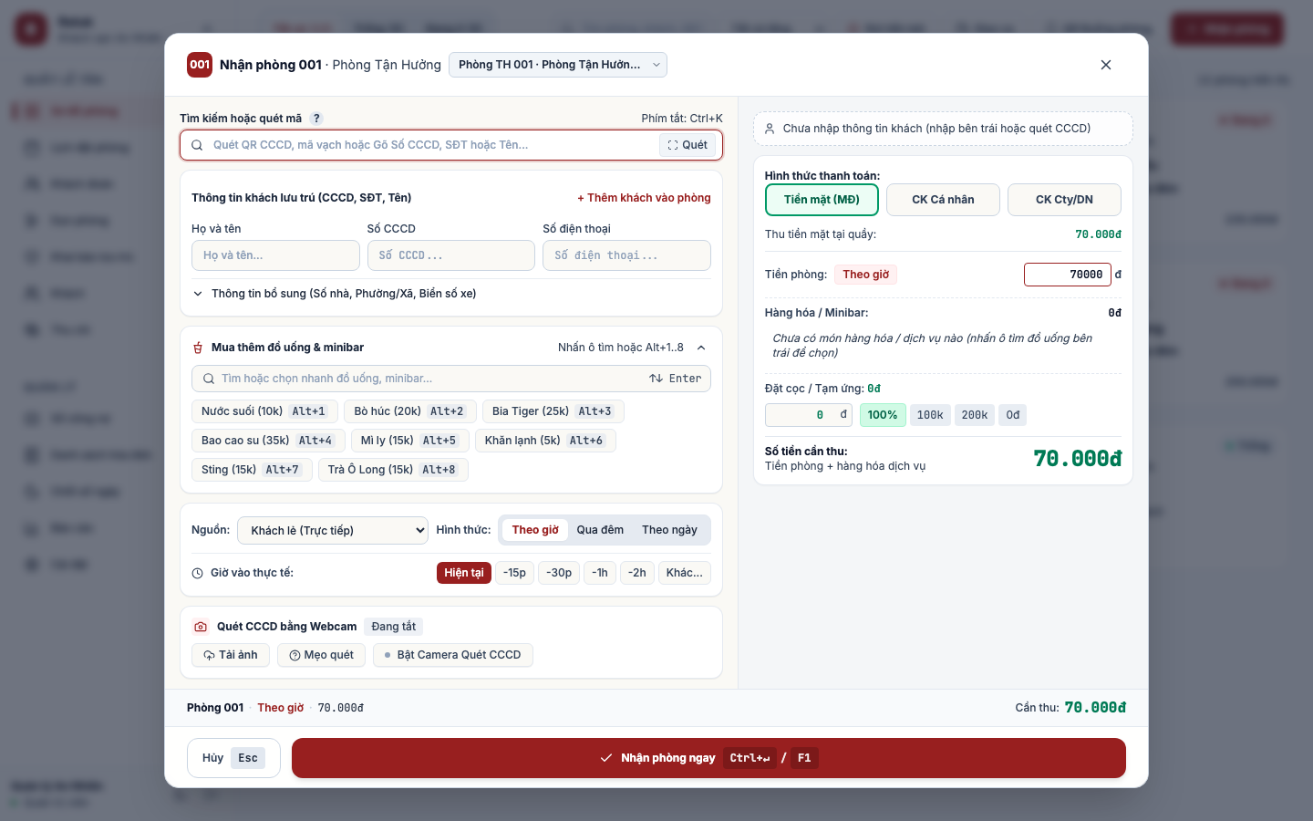
Task: Click Tải ảnh upload button
Action: pyautogui.click(x=231, y=655)
